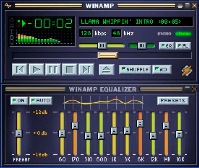Click the volume slider handle
199x168 pixels.
[x=102, y=45]
